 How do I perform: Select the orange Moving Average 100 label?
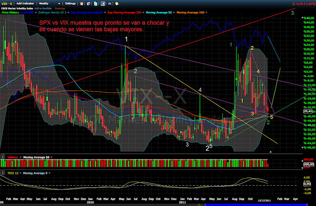click(191, 12)
